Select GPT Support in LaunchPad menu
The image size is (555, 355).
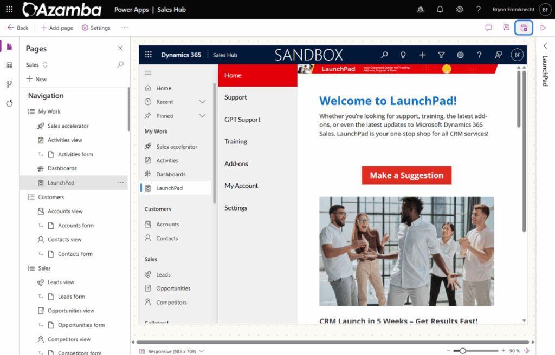click(x=242, y=120)
